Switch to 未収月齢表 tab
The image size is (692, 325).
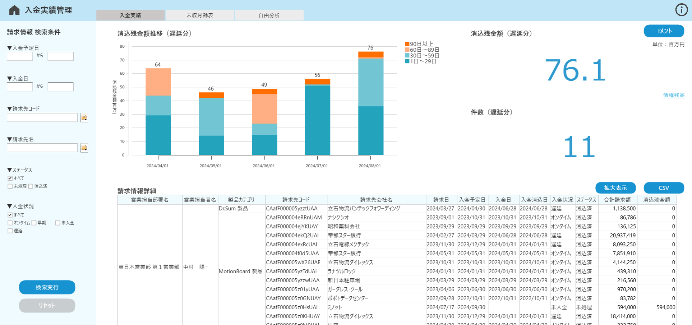click(x=200, y=15)
